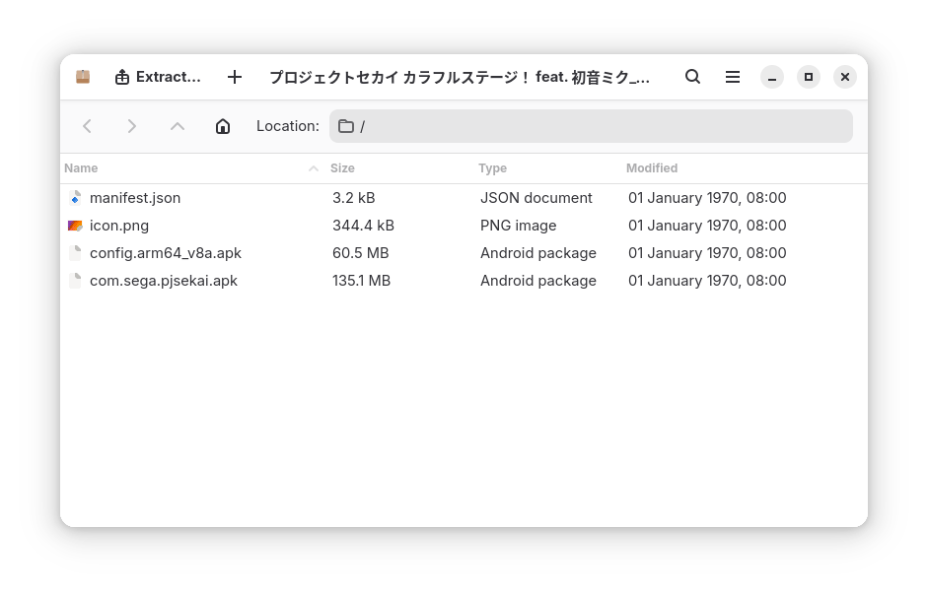The height and width of the screenshot is (593, 928).
Task: Go back with the left arrow
Action: pyautogui.click(x=87, y=126)
